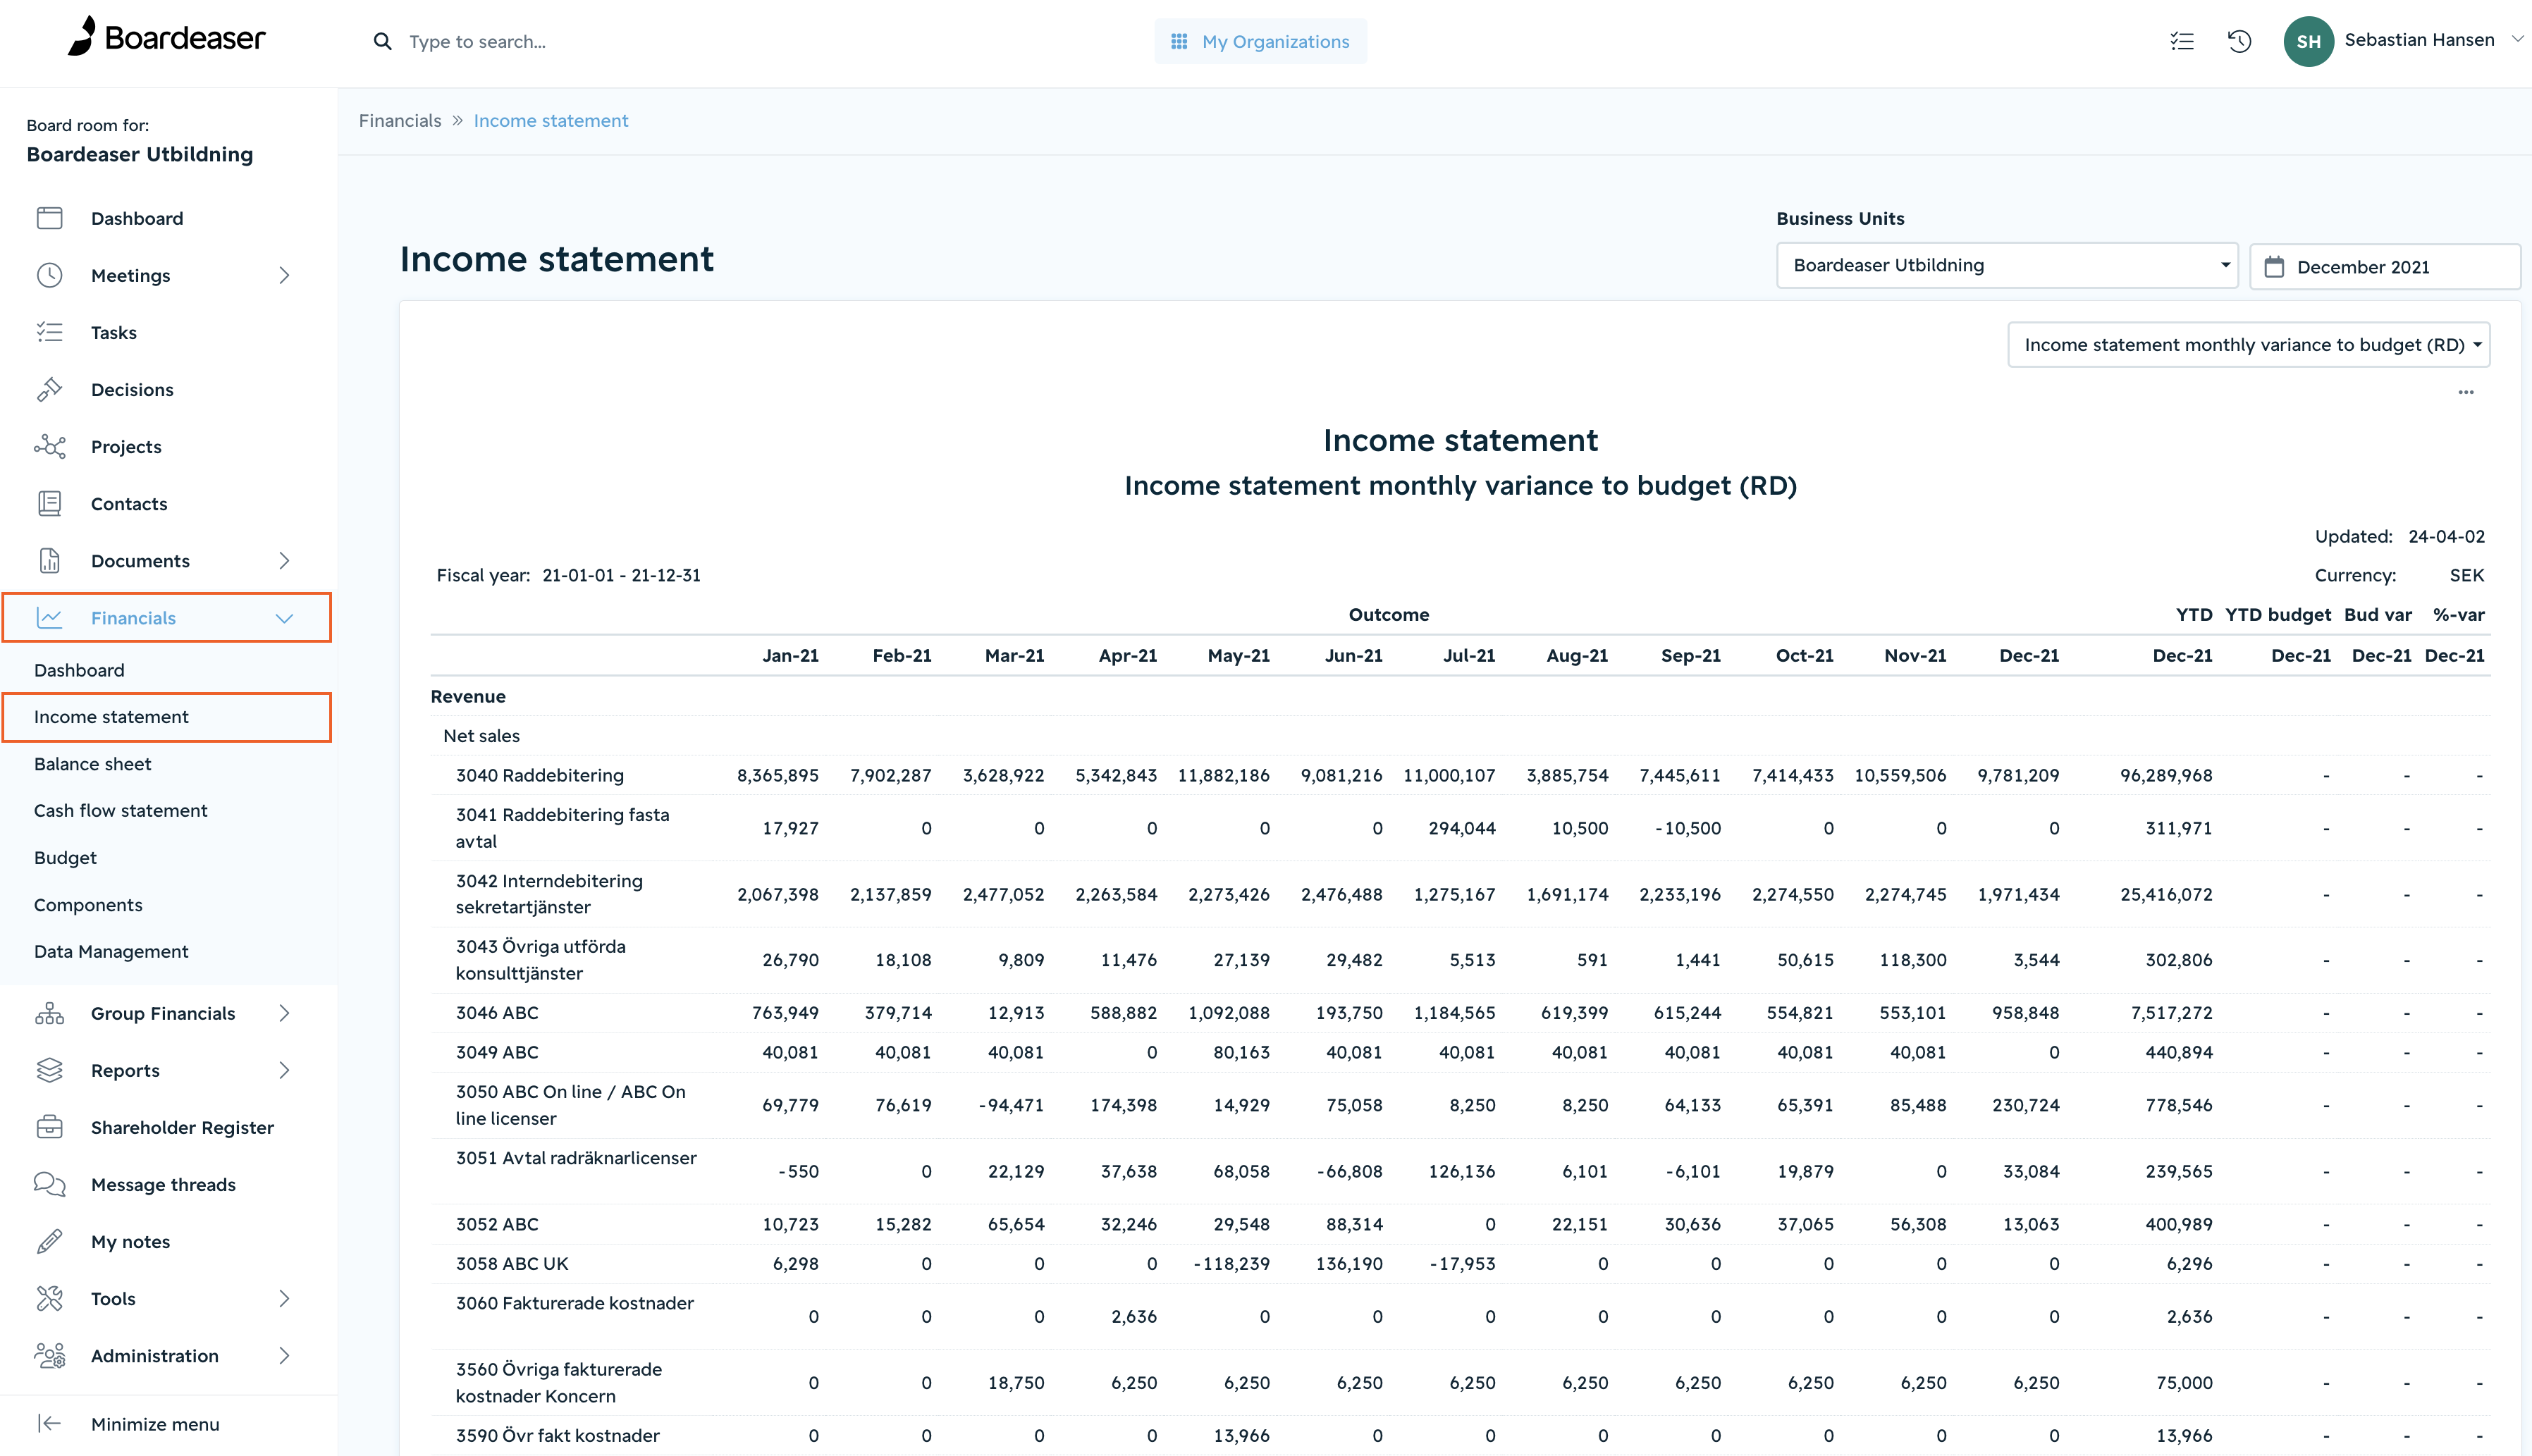
Task: Expand the Documents submenu chevron
Action: point(284,560)
